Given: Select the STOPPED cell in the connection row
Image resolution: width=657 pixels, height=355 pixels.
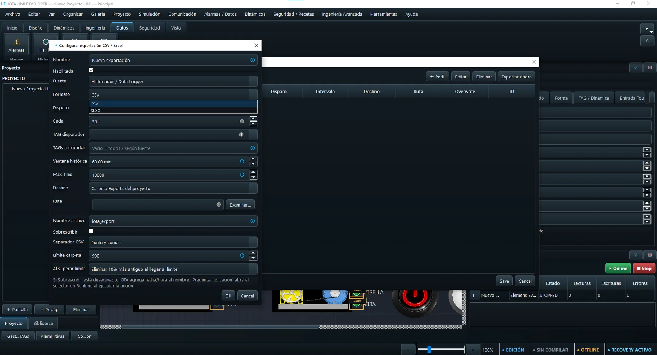Looking at the screenshot, I should pyautogui.click(x=552, y=295).
